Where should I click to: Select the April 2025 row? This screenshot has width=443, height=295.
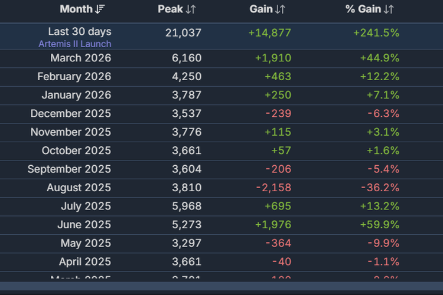pos(221,262)
